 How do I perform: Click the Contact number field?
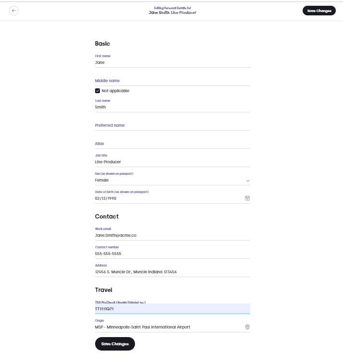point(172,252)
